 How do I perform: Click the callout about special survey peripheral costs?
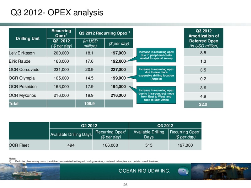point(156,55)
